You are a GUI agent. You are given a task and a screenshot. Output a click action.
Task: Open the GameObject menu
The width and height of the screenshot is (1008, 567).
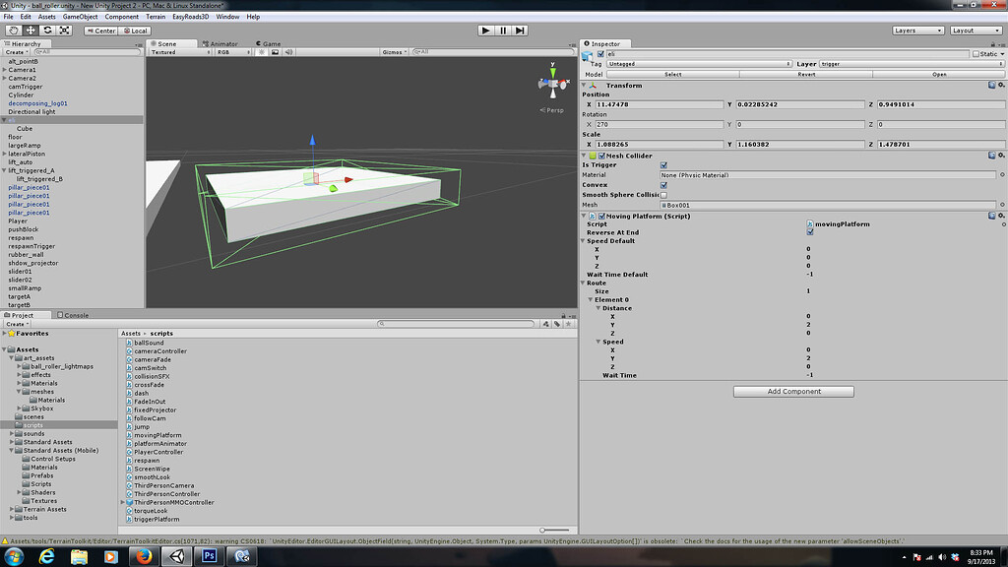tap(81, 16)
